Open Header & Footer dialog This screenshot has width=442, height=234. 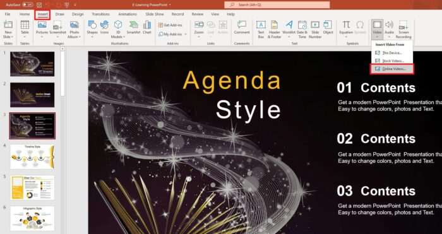pyautogui.click(x=274, y=29)
